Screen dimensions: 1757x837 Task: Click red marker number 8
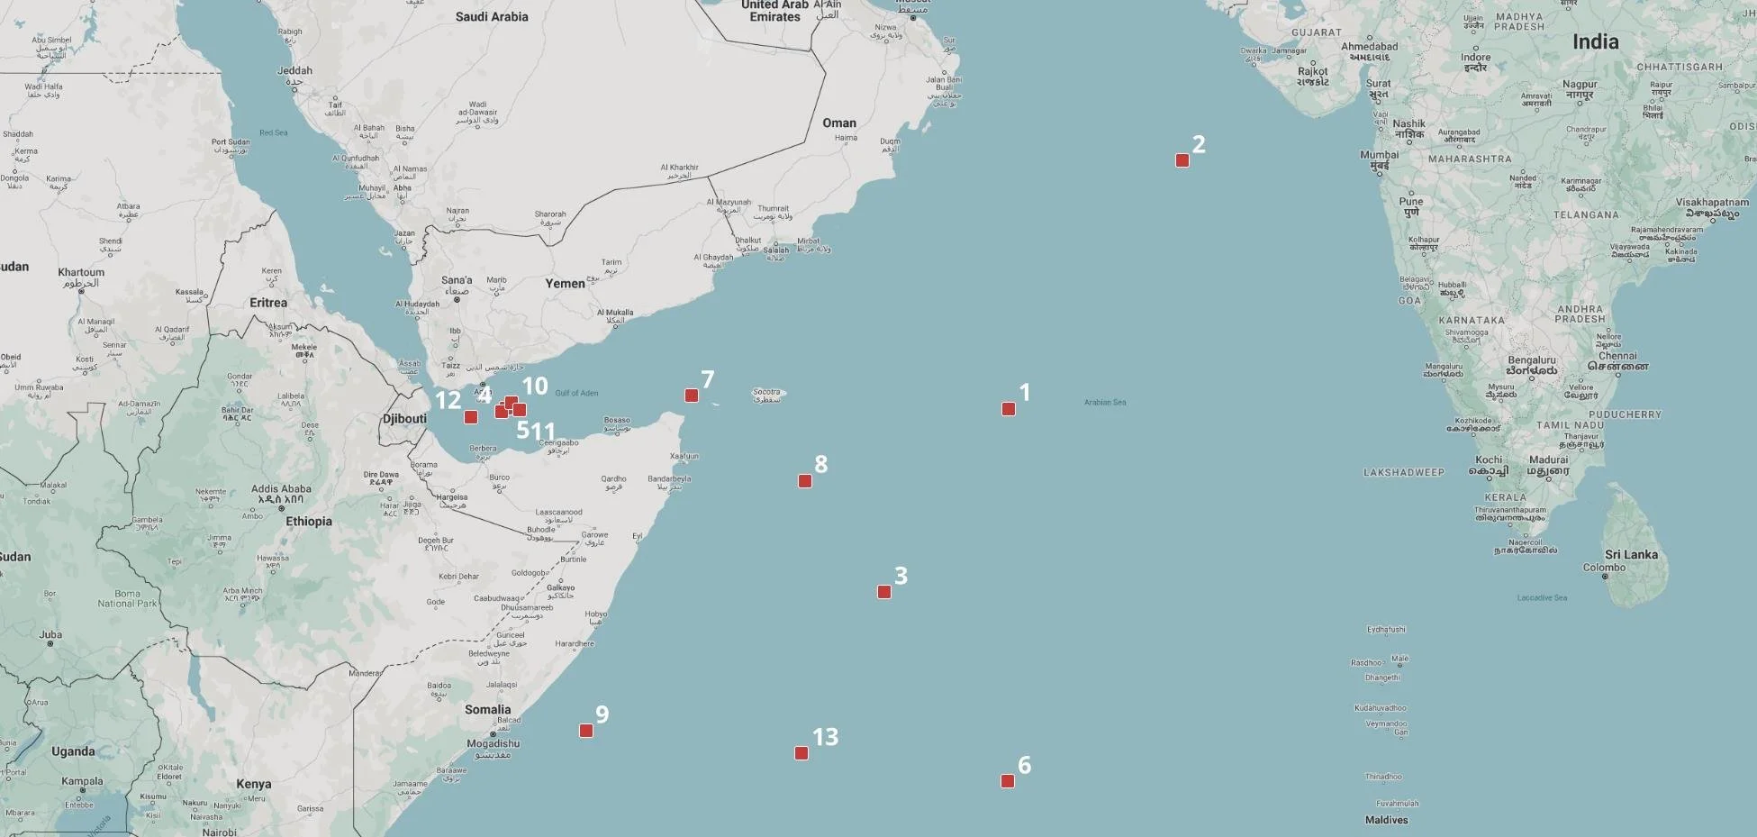pyautogui.click(x=805, y=481)
